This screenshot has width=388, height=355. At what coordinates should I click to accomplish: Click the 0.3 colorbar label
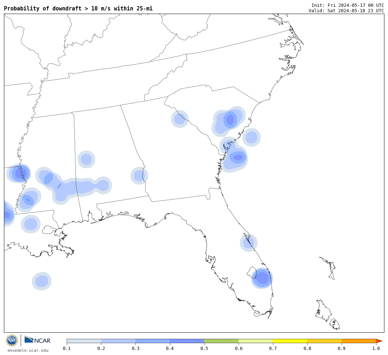pyautogui.click(x=135, y=349)
